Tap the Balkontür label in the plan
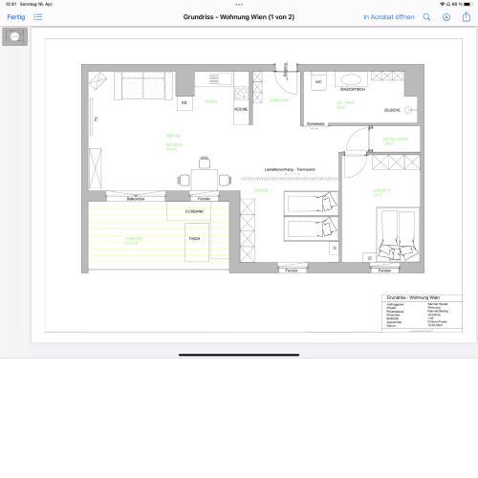This screenshot has width=478, height=478. pyautogui.click(x=136, y=199)
